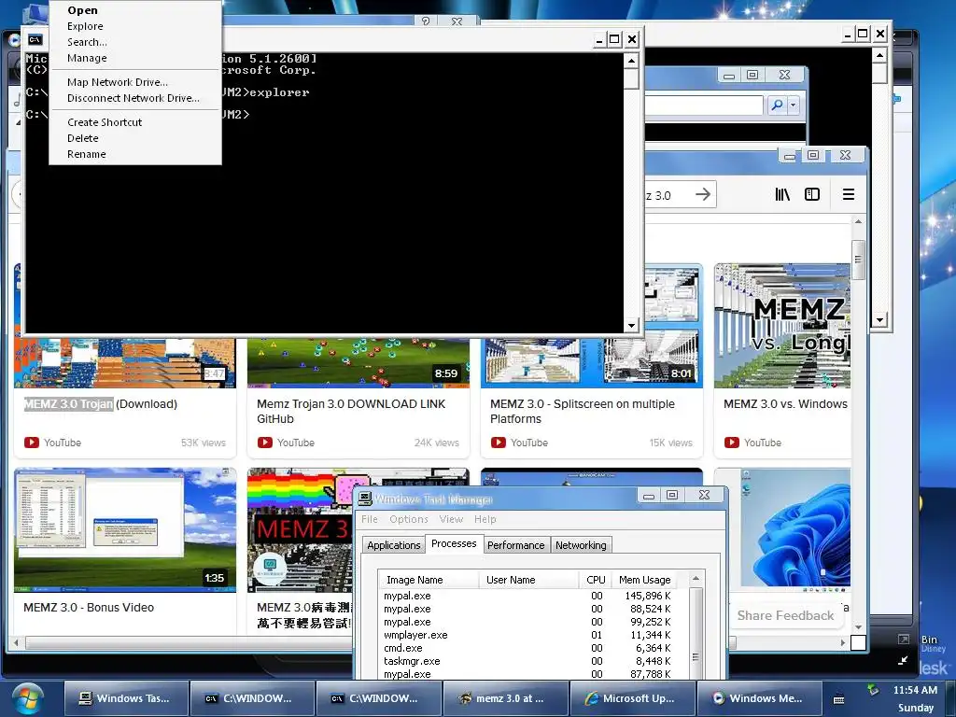Viewport: 956px width, 717px height.
Task: Sort by User Name column
Action: point(528,580)
